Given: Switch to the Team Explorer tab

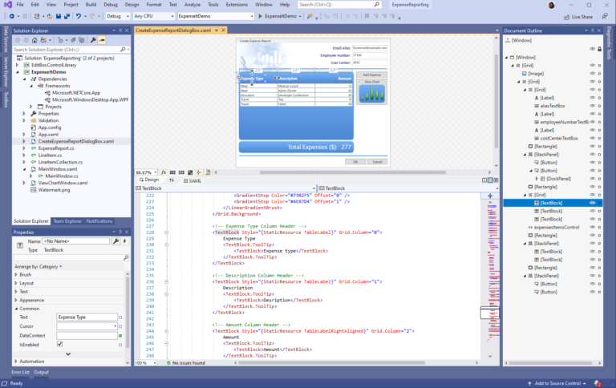Looking at the screenshot, I should coord(68,220).
